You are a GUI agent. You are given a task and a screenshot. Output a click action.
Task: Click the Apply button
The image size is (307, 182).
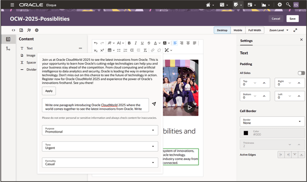[x=49, y=91]
